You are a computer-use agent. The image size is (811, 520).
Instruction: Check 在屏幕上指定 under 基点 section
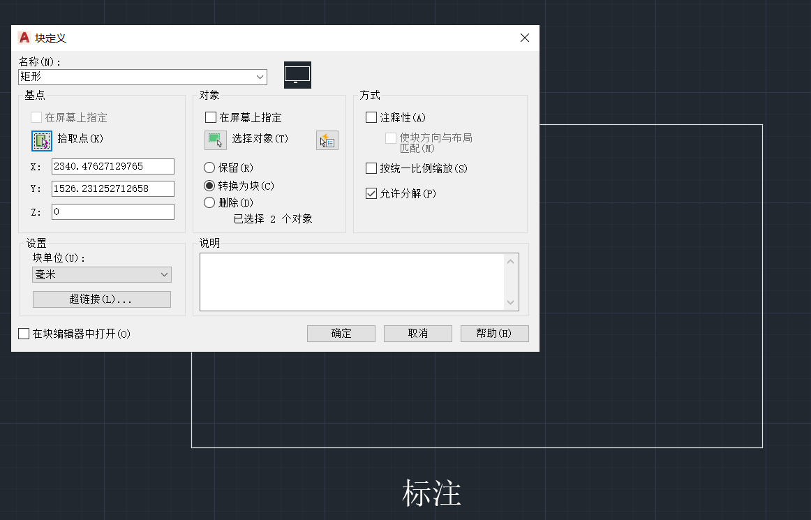pos(36,117)
